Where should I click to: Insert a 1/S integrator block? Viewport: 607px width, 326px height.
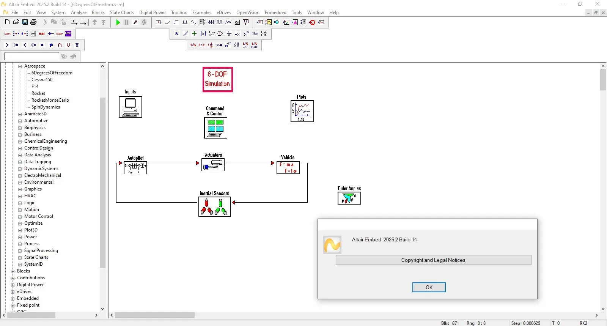(x=193, y=45)
